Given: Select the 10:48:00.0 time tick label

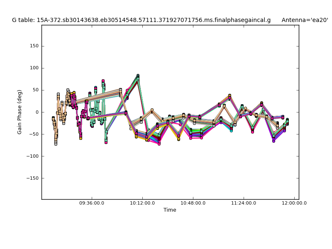Looking at the screenshot, I should click(x=193, y=203).
